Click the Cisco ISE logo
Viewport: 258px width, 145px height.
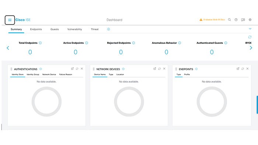pos(23,20)
